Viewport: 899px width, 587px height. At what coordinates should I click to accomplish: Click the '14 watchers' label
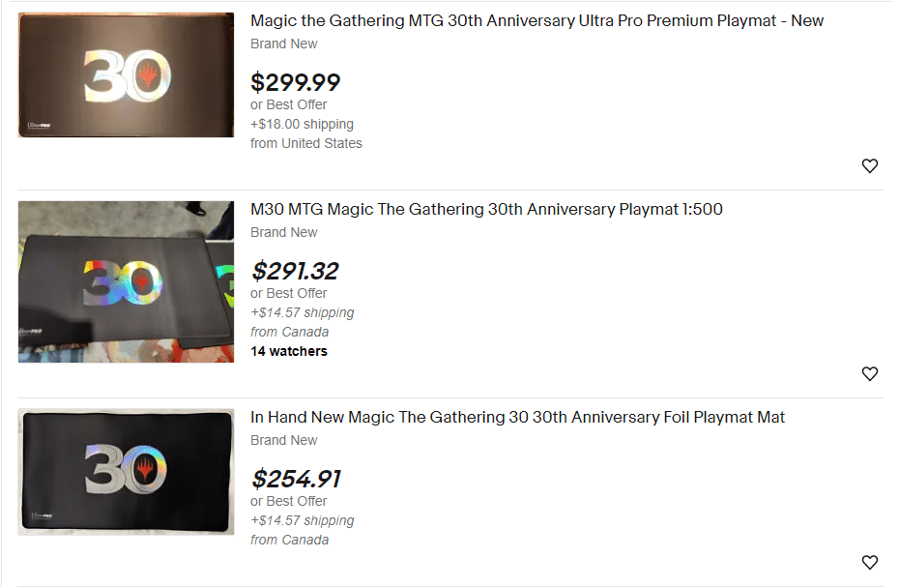(x=288, y=351)
